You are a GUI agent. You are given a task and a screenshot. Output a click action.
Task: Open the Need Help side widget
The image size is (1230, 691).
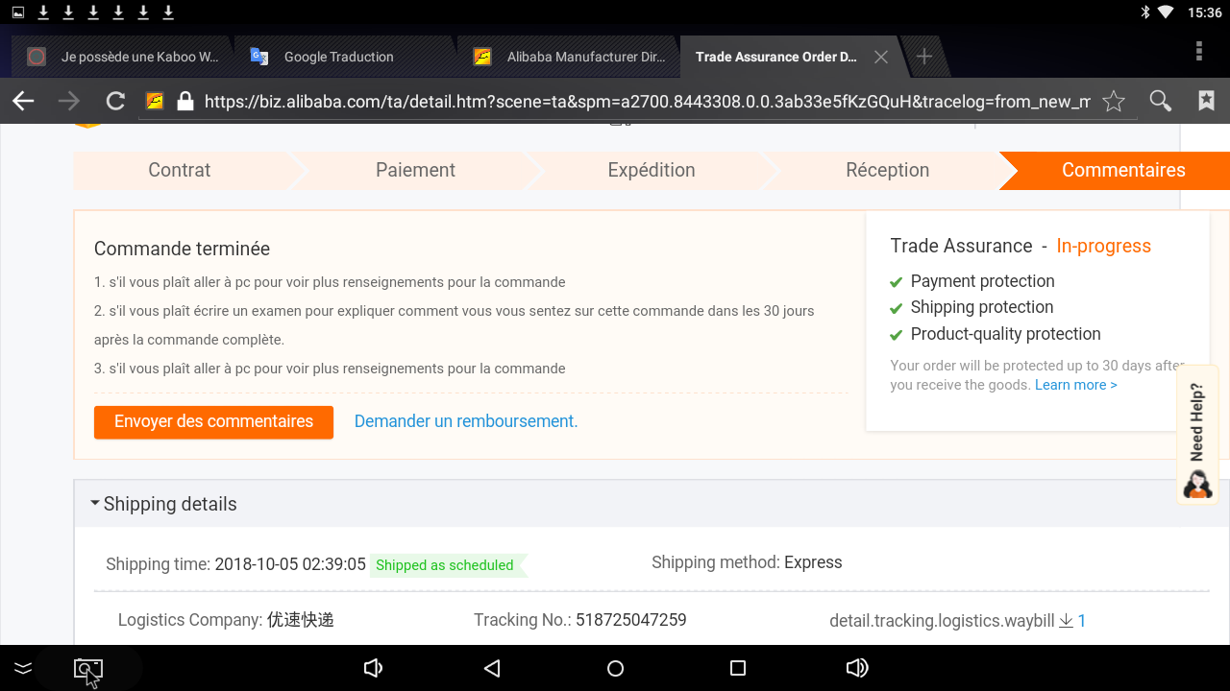[x=1197, y=437]
